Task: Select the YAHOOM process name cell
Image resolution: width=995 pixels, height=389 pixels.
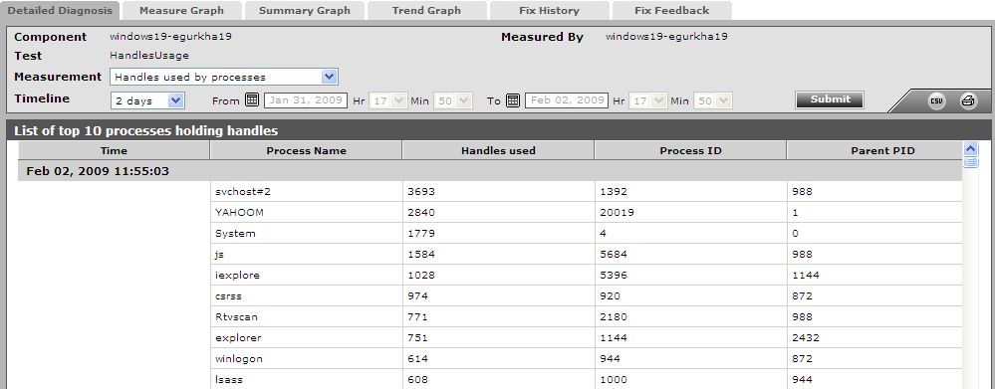Action: [307, 212]
